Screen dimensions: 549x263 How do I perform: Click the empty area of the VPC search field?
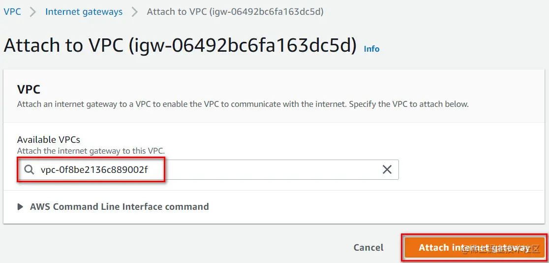point(273,170)
